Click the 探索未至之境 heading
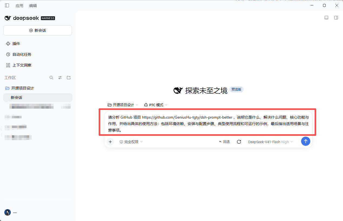Image resolution: width=343 pixels, height=221 pixels. click(206, 91)
